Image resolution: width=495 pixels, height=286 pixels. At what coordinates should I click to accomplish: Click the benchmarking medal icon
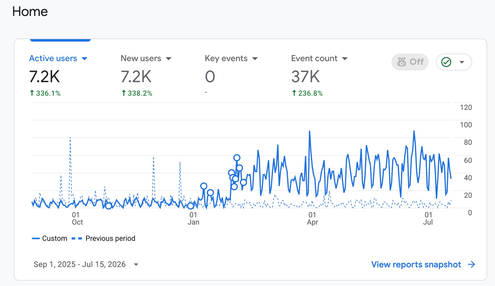tap(402, 62)
